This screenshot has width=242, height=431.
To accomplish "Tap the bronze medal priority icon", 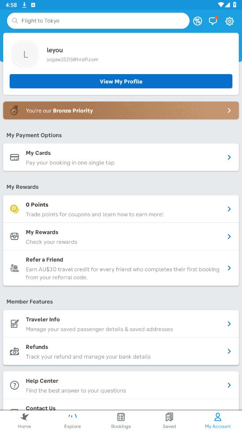I will (x=14, y=110).
